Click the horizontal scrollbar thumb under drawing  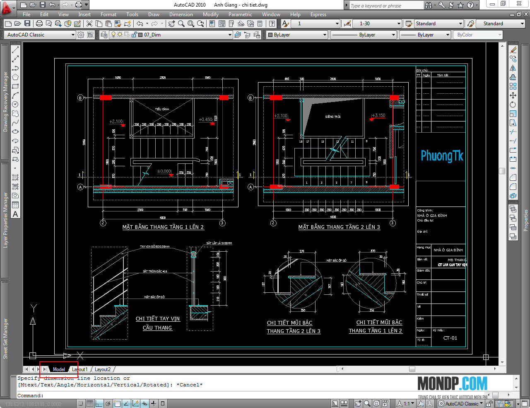tap(412, 369)
